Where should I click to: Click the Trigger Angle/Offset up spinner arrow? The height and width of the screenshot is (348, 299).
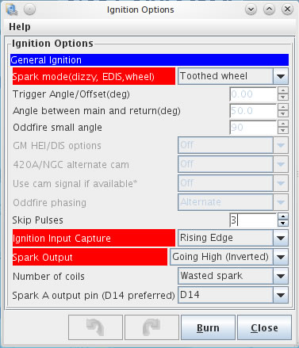pos(283,90)
